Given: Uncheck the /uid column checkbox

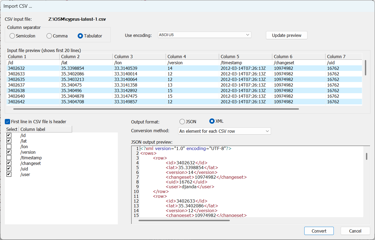Looking at the screenshot, I should click(x=9, y=169).
